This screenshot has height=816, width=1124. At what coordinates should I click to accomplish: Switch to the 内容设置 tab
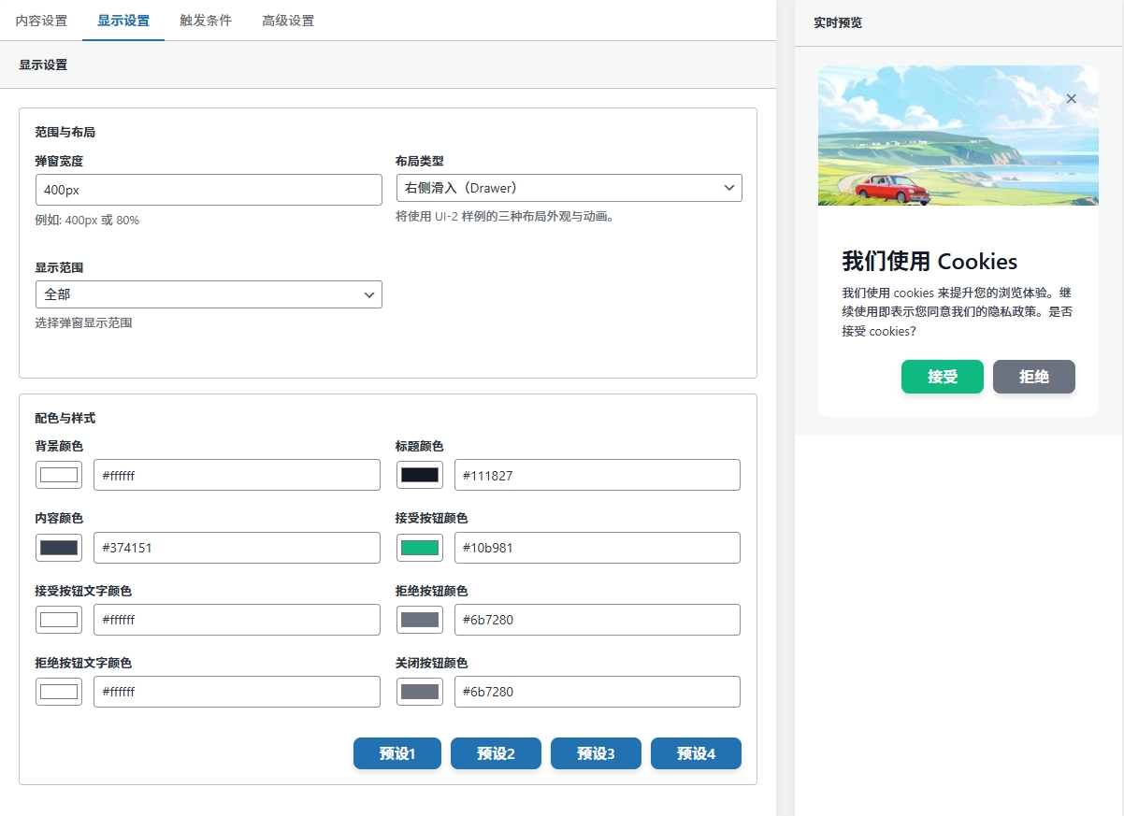click(x=41, y=21)
